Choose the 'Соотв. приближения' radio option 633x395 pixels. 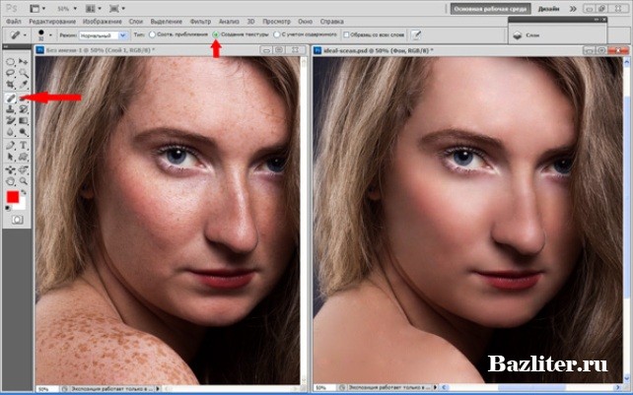(x=154, y=33)
